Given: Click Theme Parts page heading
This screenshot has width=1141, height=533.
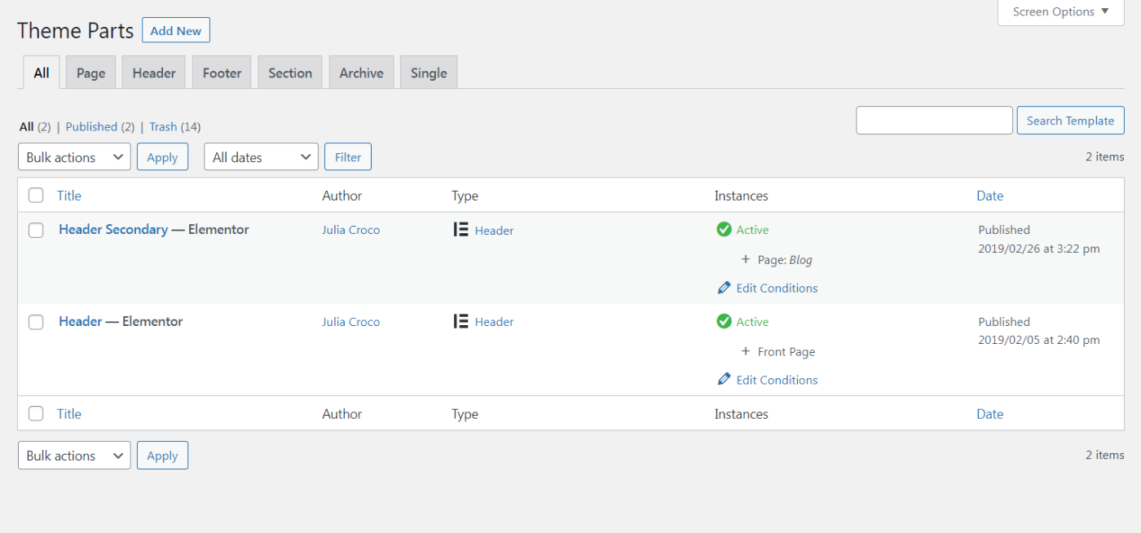Looking at the screenshot, I should (75, 31).
